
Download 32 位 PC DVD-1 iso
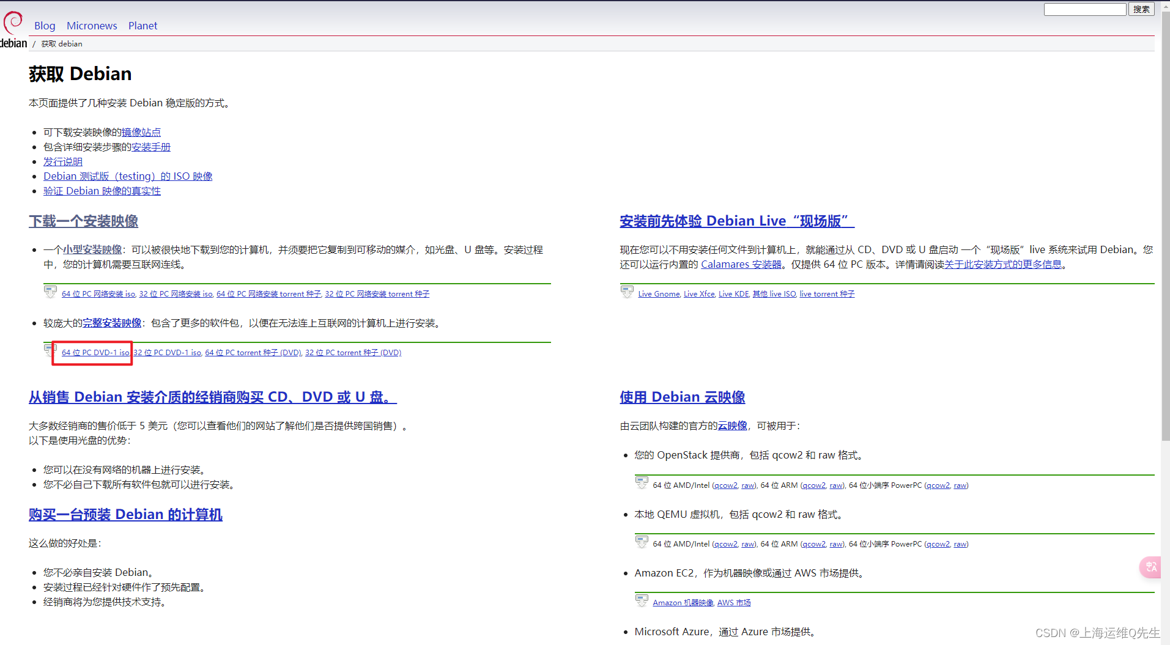pos(168,353)
